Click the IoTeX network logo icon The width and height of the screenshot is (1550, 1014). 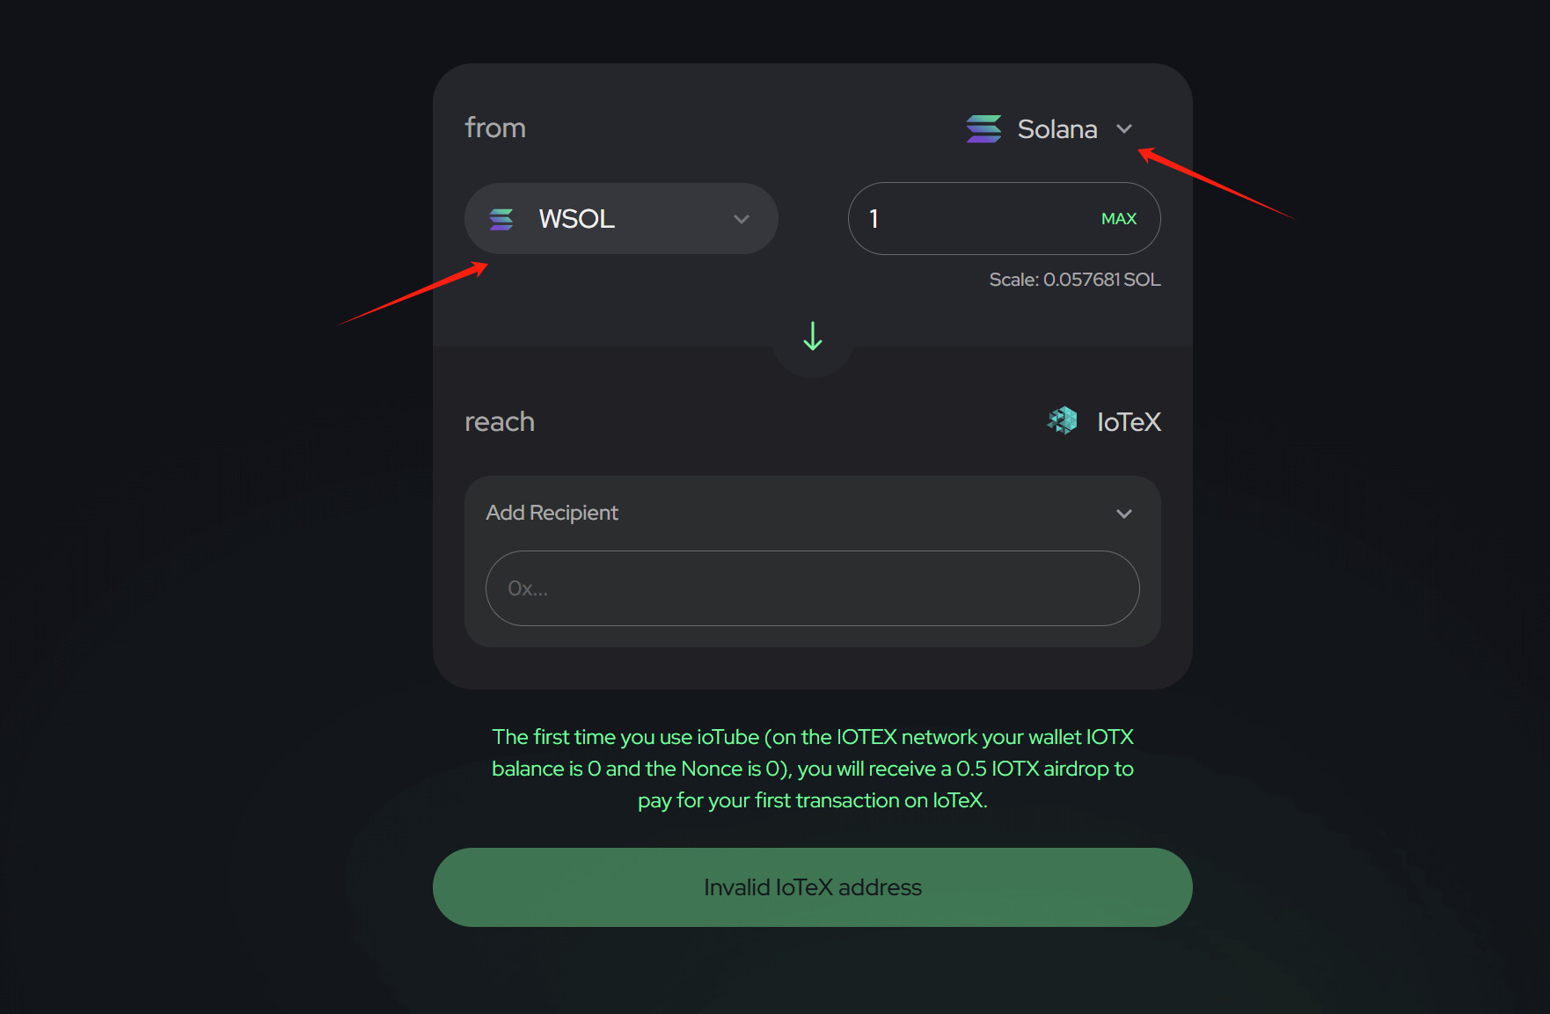[x=1063, y=421]
